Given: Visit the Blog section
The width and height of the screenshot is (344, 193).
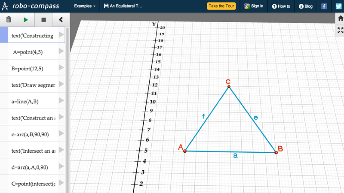Looking at the screenshot, I should pos(306,6).
